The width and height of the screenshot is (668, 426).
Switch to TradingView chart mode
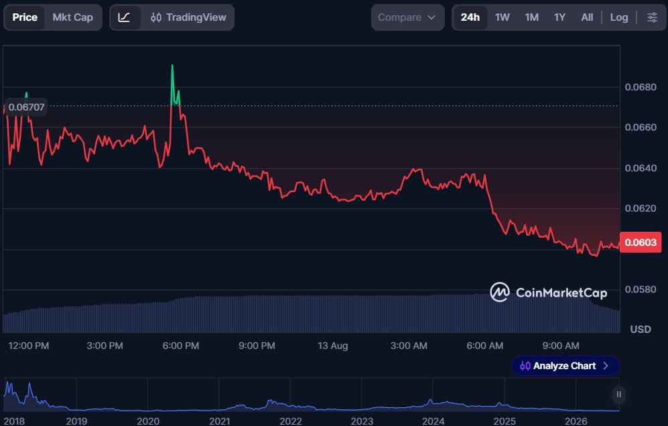188,17
